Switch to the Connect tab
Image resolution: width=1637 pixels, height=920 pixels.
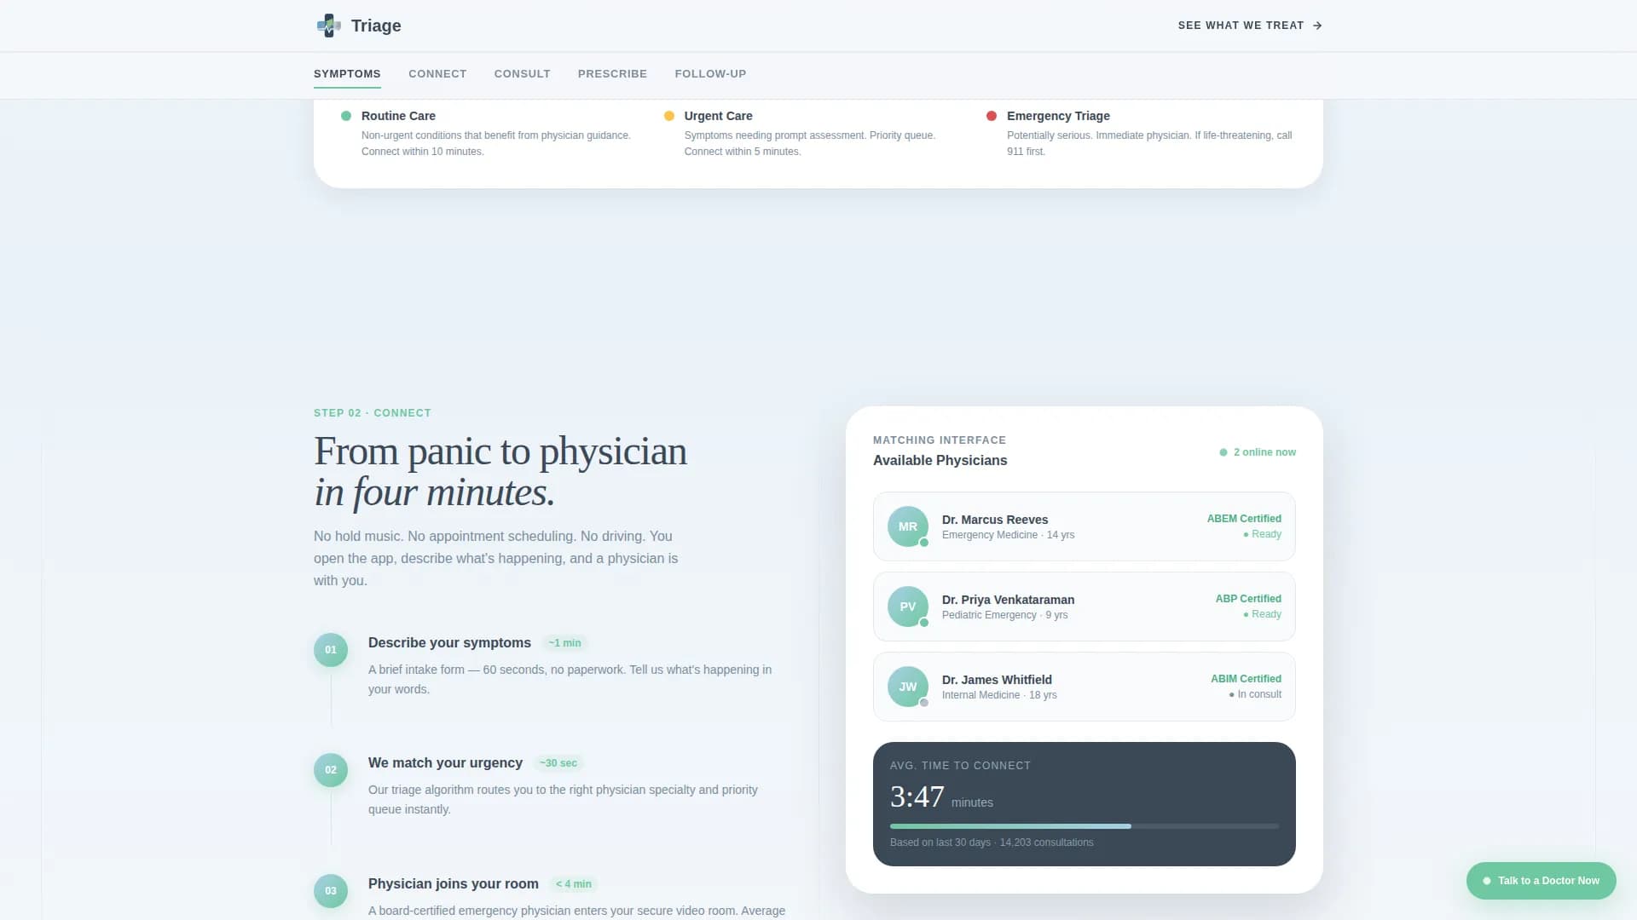tap(437, 74)
